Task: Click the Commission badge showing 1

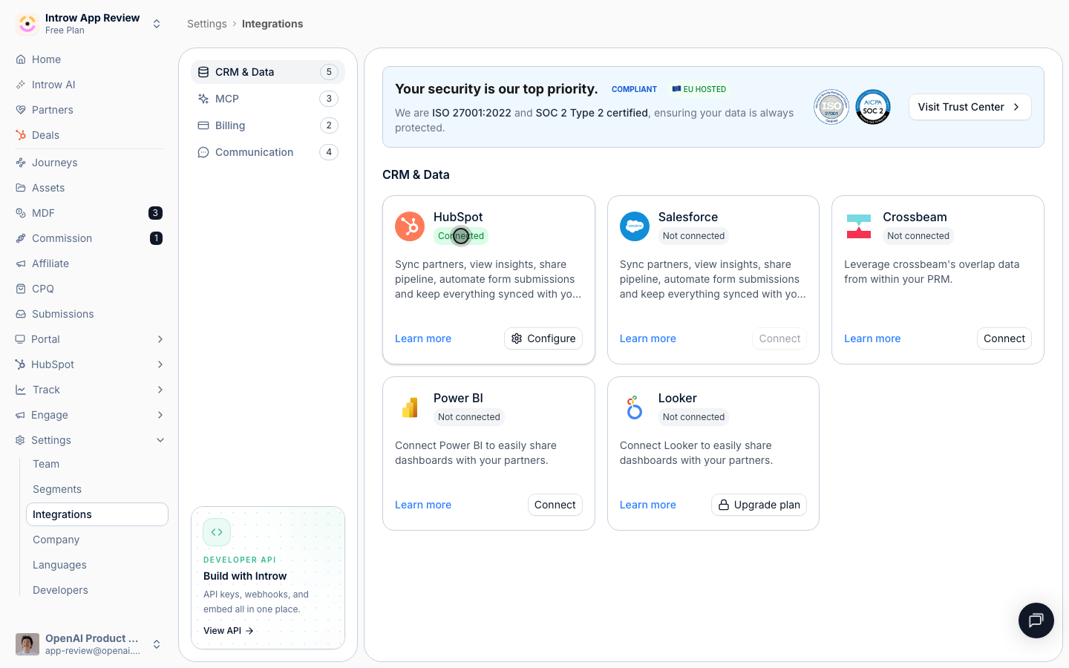Action: 156,238
